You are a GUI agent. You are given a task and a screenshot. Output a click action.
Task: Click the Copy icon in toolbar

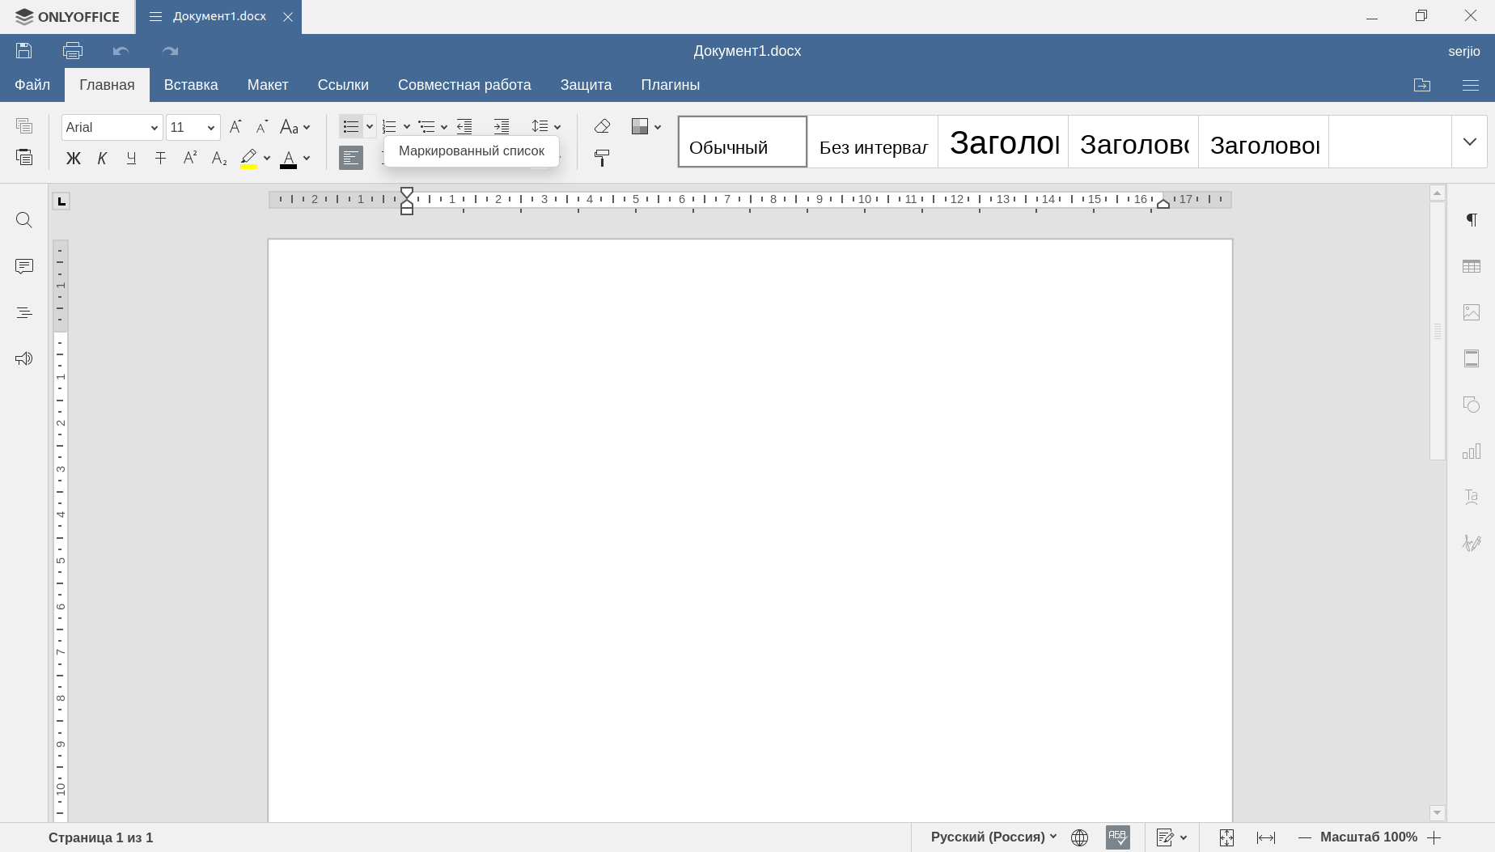[x=24, y=126]
